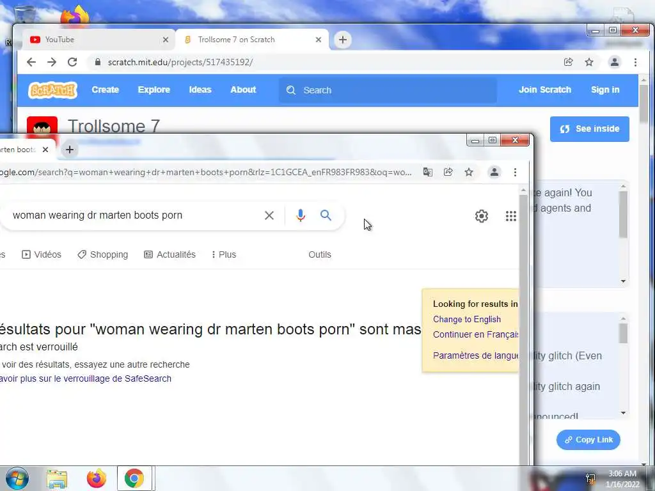
Task: Click the SafeSearch lock info link
Action: point(86,378)
